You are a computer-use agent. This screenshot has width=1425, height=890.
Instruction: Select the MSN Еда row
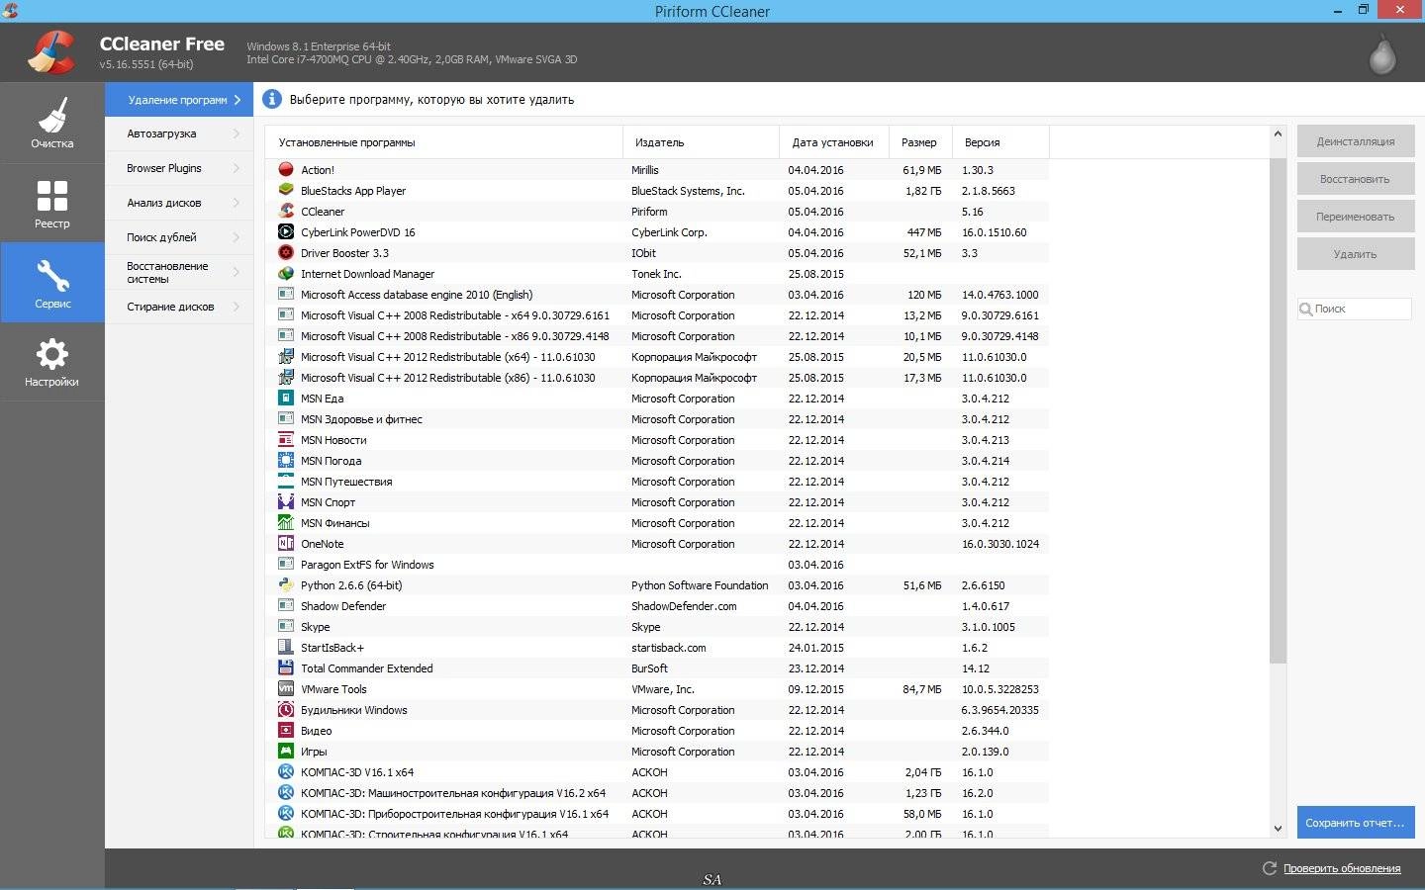tap(658, 398)
